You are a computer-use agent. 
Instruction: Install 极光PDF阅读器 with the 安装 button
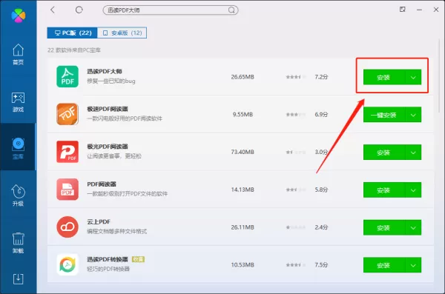384,153
